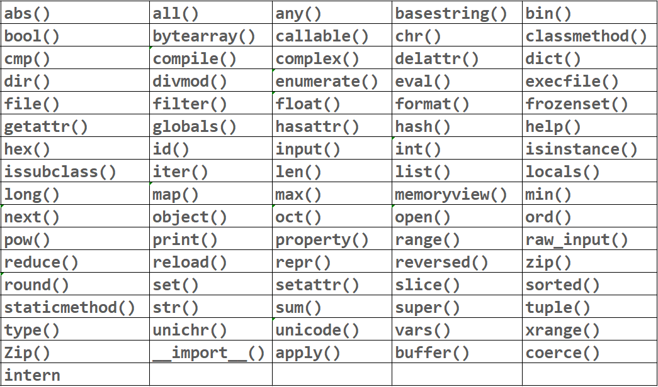
Task: Select the unicode() cell
Action: (317, 330)
